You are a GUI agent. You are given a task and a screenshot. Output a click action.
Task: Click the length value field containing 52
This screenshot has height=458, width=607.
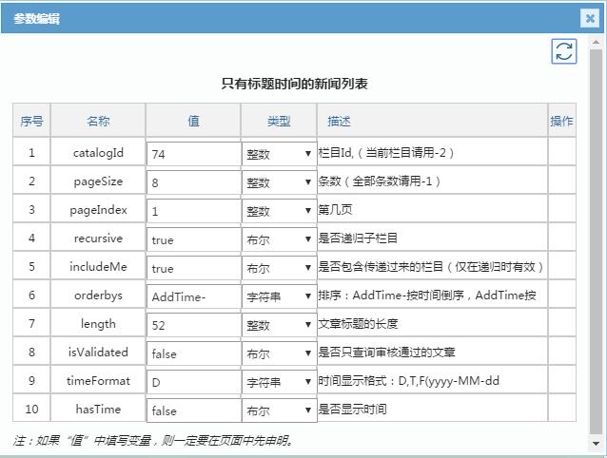(193, 325)
